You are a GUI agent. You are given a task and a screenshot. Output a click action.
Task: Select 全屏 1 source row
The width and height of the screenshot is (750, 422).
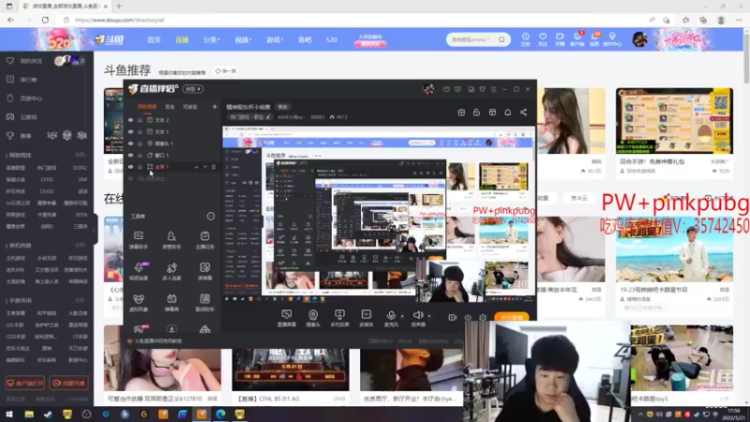pyautogui.click(x=172, y=167)
